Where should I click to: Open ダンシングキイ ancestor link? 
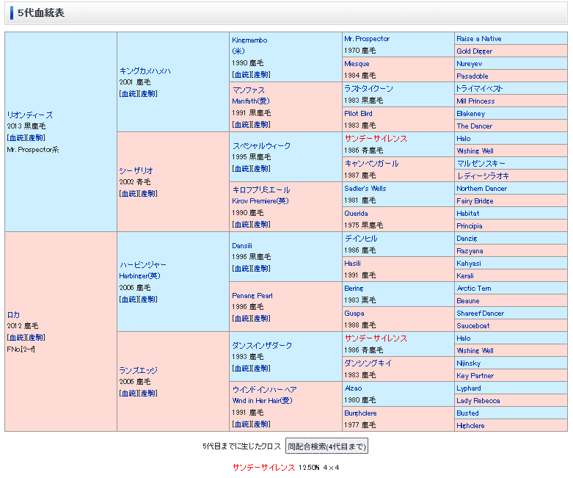[368, 363]
